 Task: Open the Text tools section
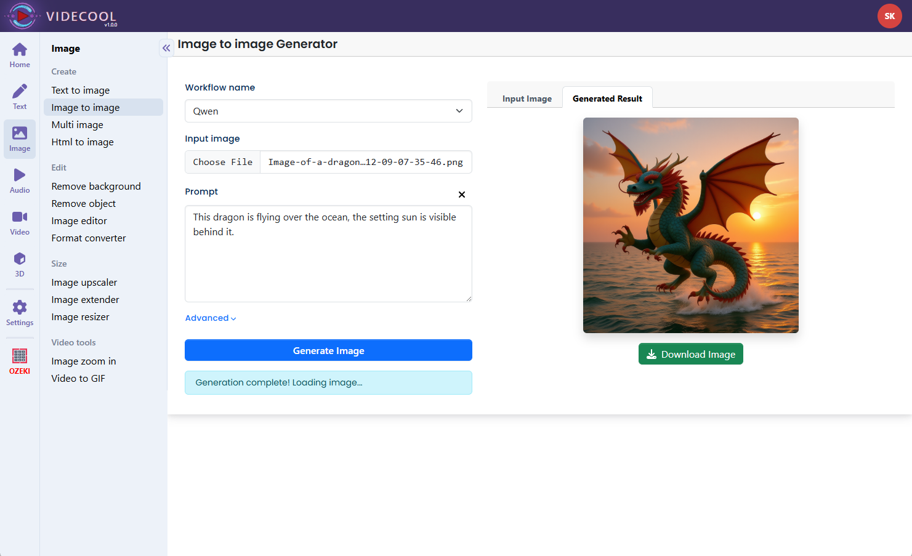[20, 97]
